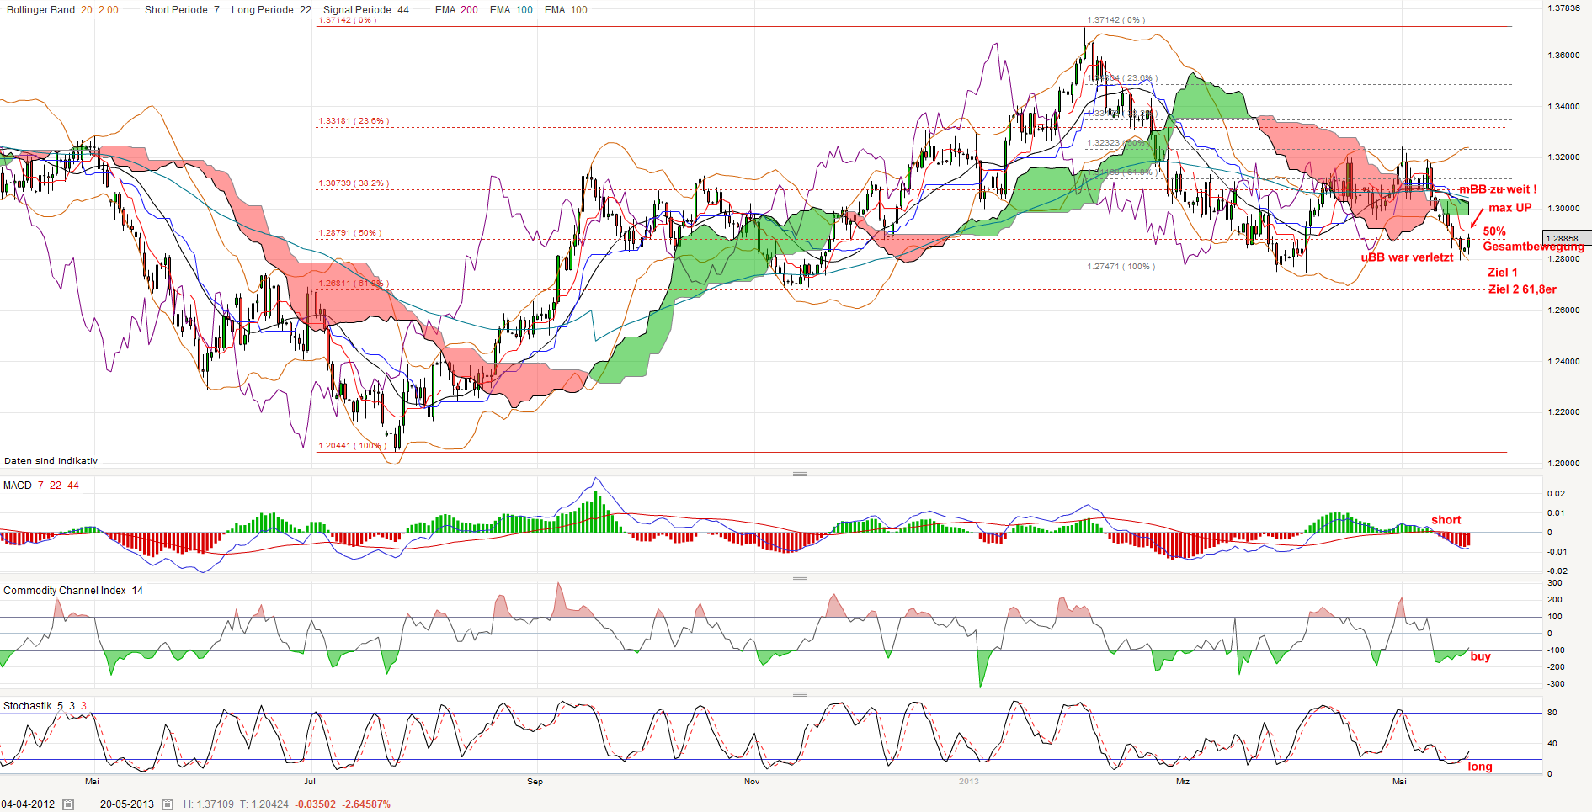The image size is (1592, 812).
Task: Click the 2013 marker on the time axis
Action: pos(969,782)
